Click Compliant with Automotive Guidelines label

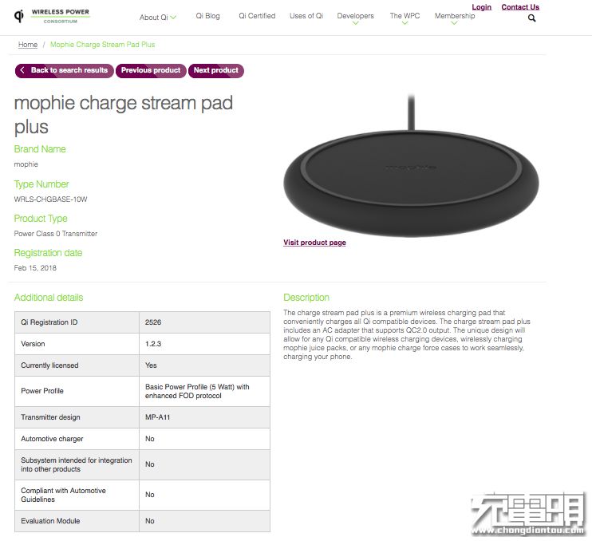pyautogui.click(x=64, y=495)
